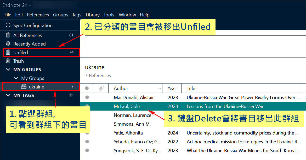Sort by the read status dot column
The width and height of the screenshot is (306, 160).
[87, 88]
